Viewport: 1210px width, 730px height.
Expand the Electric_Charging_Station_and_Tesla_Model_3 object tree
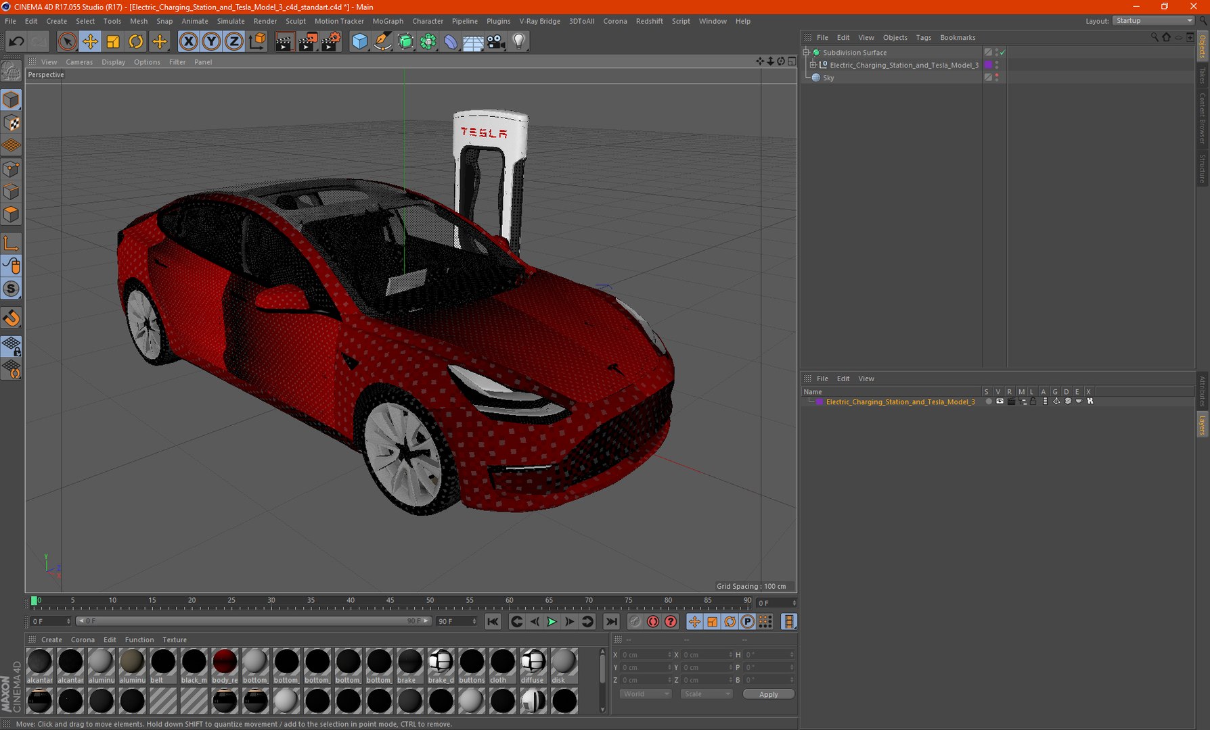813,65
